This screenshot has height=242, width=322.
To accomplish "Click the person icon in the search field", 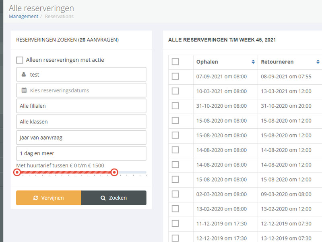I will (23, 74).
